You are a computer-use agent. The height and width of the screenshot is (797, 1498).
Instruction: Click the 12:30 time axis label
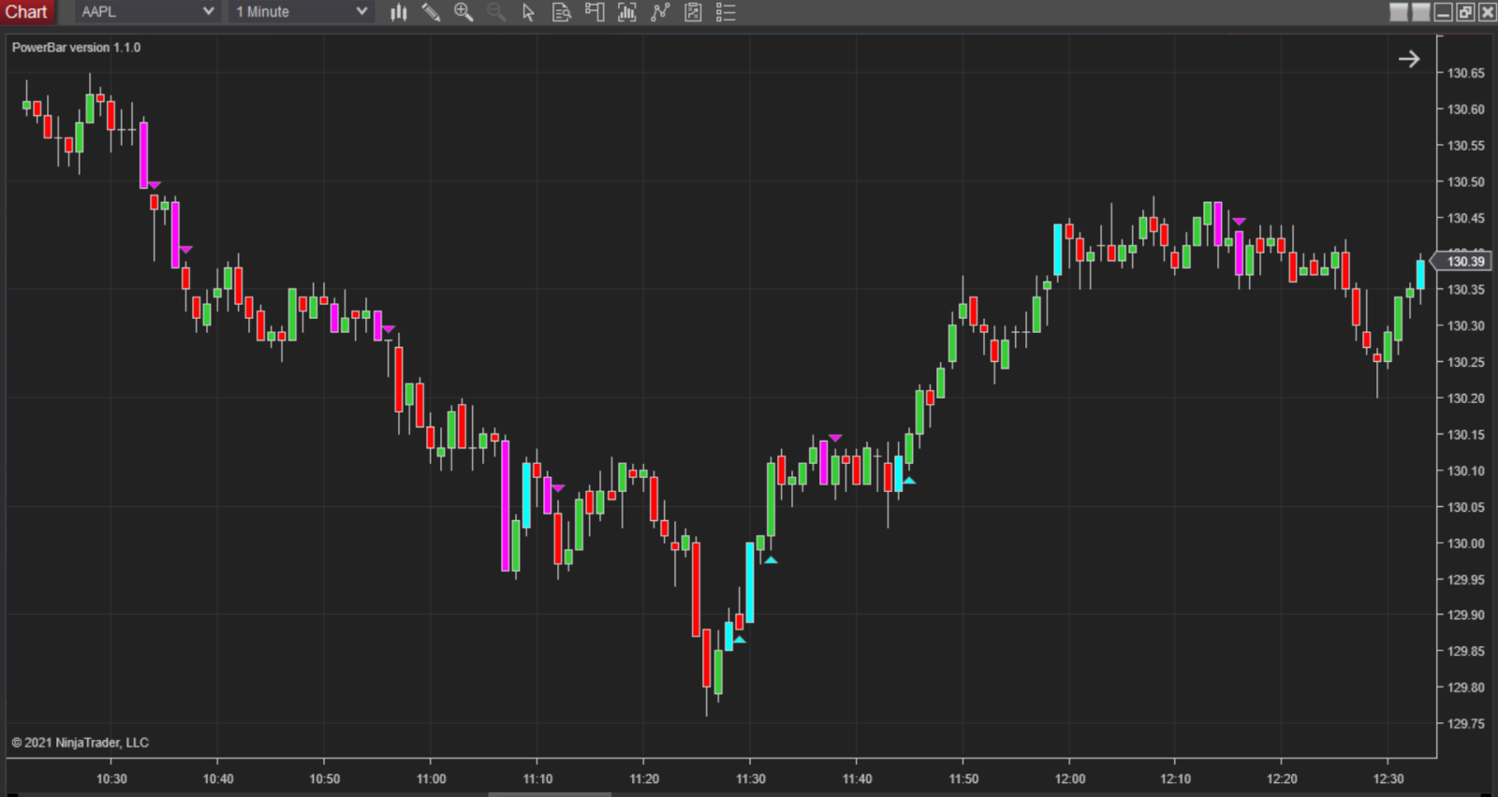[1388, 778]
